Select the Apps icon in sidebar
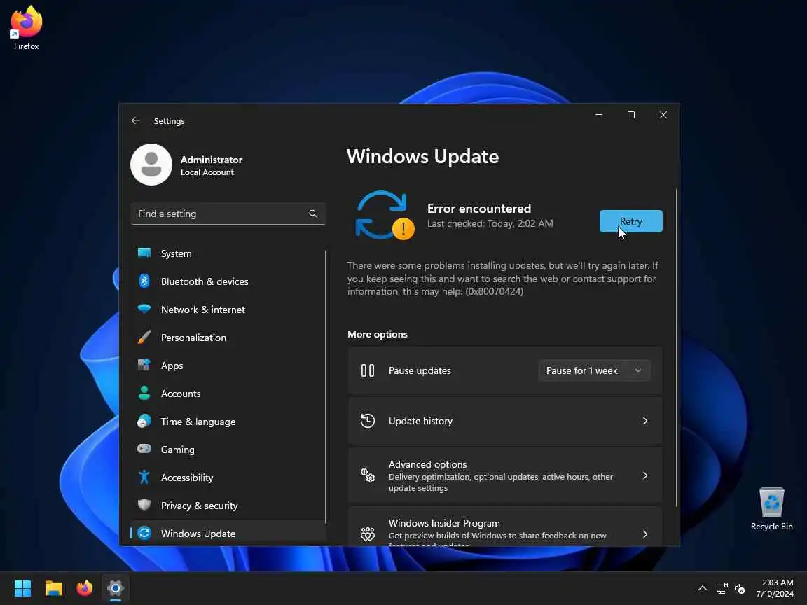 coord(144,366)
